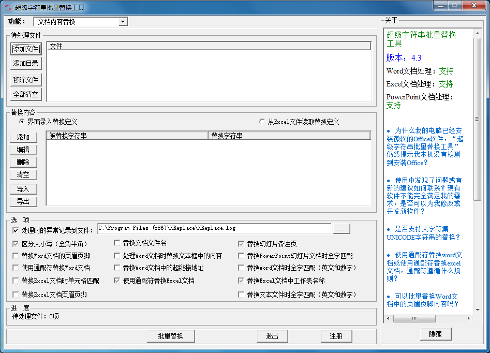The width and height of the screenshot is (490, 353).
Task: Click the 隐藏 button
Action: coord(436,334)
